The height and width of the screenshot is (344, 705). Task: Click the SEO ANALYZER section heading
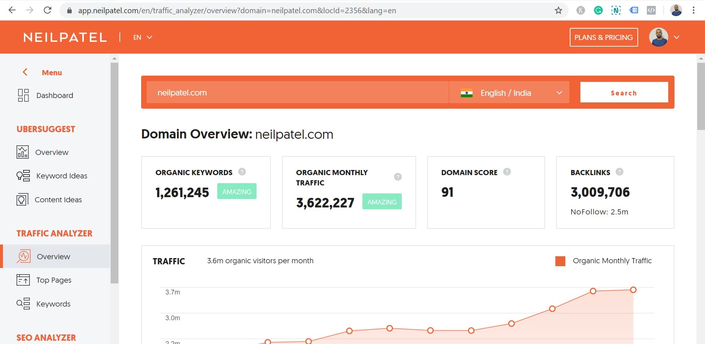[x=46, y=338]
